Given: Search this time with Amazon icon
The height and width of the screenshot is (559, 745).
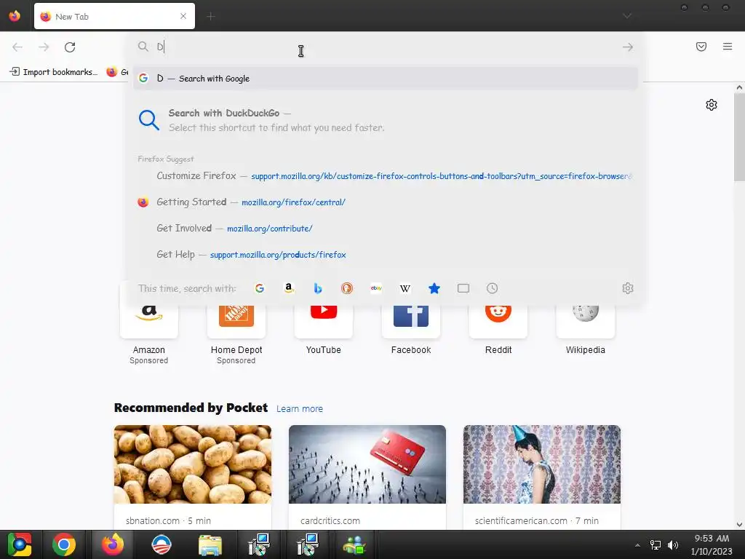Looking at the screenshot, I should point(288,288).
